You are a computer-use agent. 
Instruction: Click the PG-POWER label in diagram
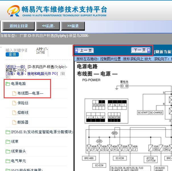pos(91,80)
